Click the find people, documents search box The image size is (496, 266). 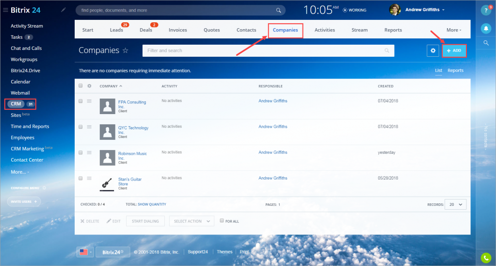point(180,10)
